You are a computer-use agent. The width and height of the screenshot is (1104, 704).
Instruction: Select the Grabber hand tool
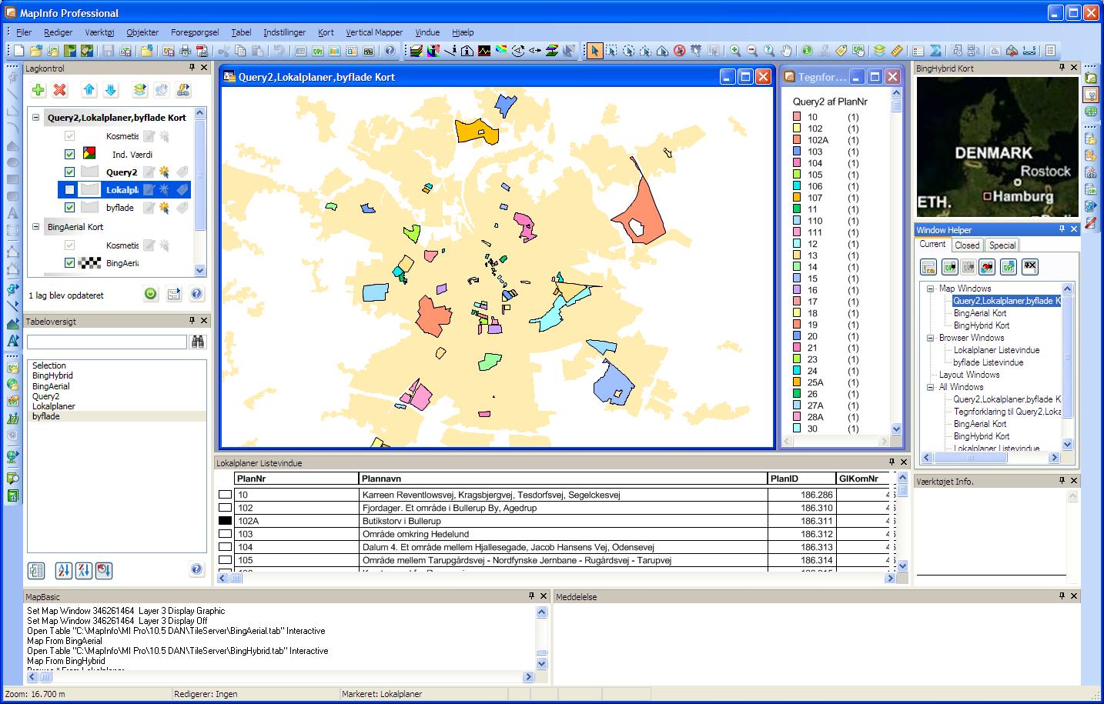[x=786, y=51]
